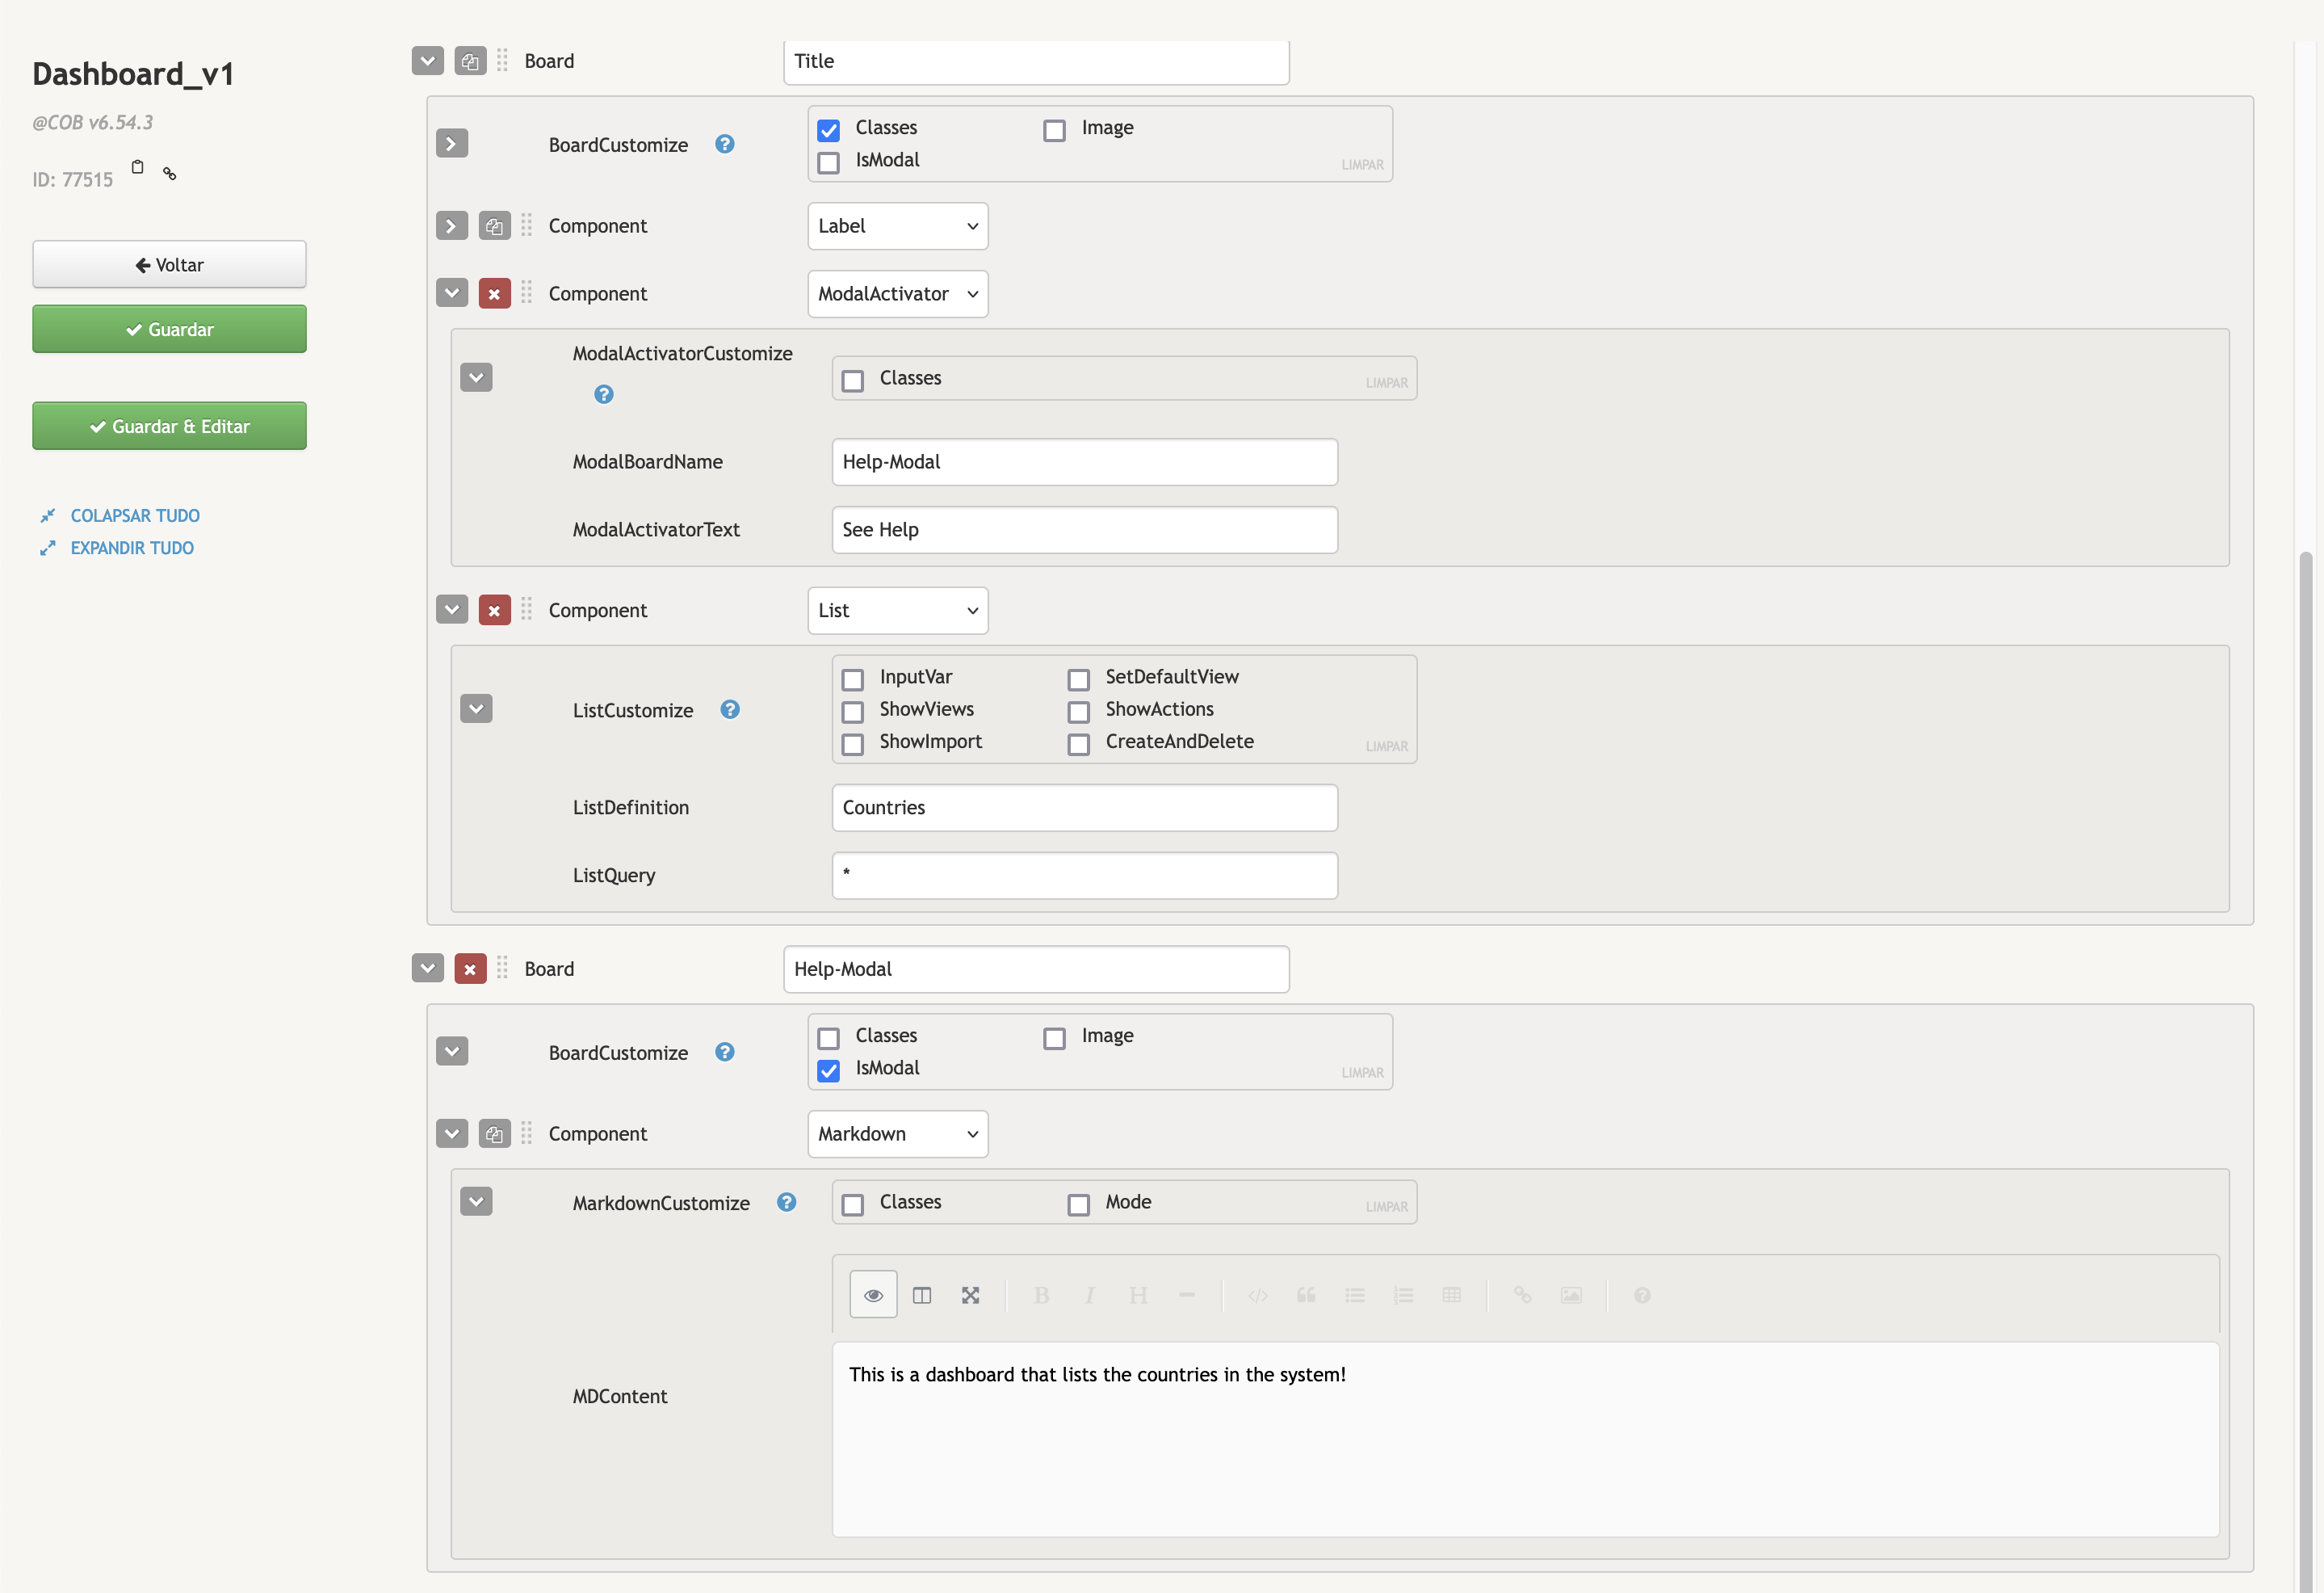Insert an image via Markdown toolbar
The image size is (2324, 1593).
click(1570, 1294)
